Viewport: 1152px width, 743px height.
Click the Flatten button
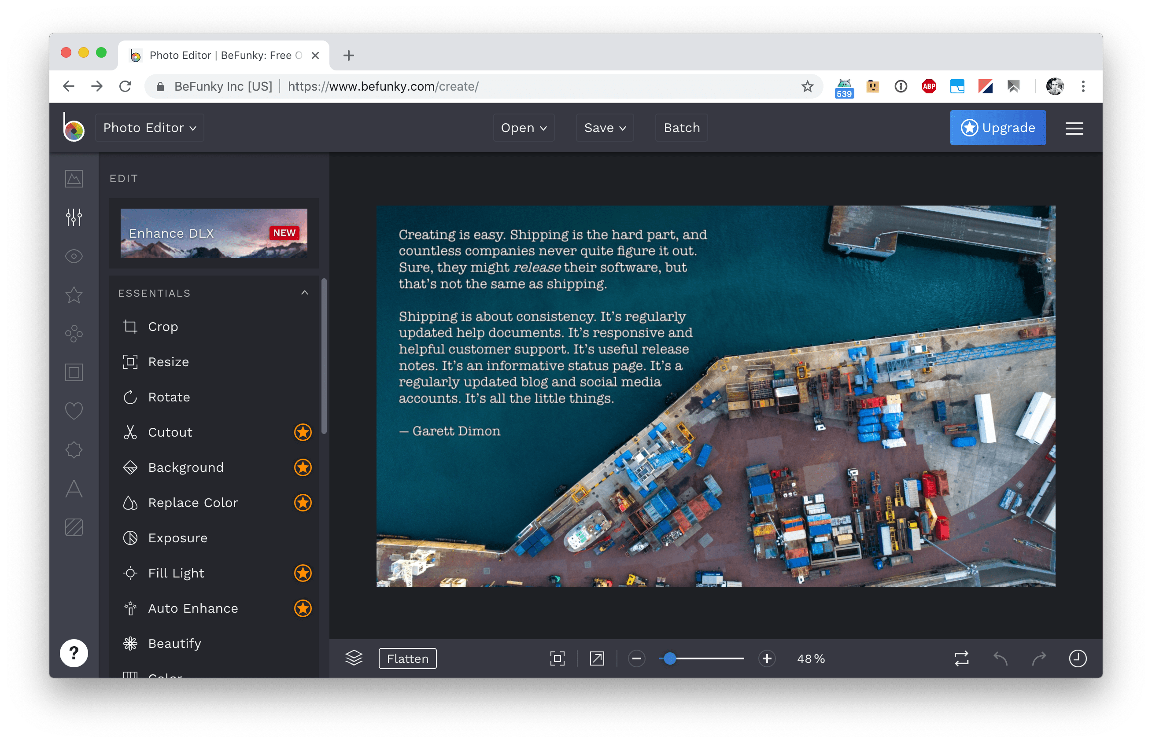407,658
